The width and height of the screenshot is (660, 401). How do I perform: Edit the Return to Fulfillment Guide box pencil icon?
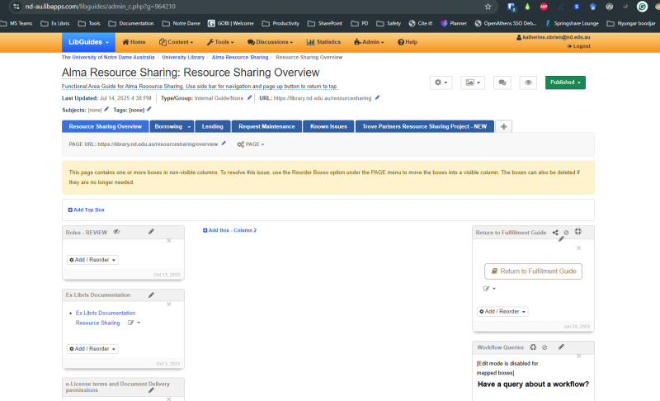click(x=561, y=239)
